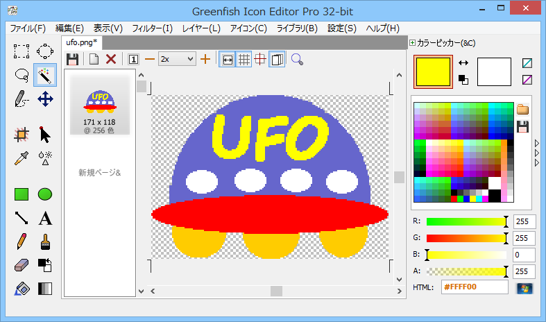Click the 新規ページ new page button

tap(99, 172)
